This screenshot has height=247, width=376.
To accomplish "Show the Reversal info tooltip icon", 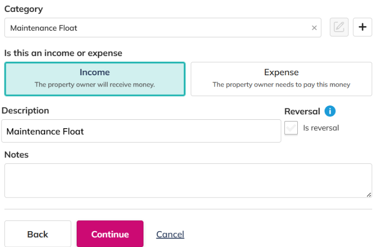I will point(330,111).
